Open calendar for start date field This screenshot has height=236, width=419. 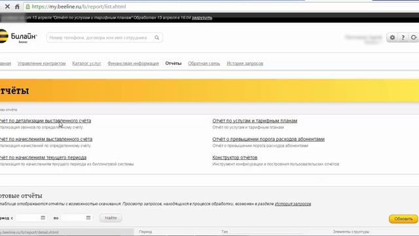coord(43,218)
